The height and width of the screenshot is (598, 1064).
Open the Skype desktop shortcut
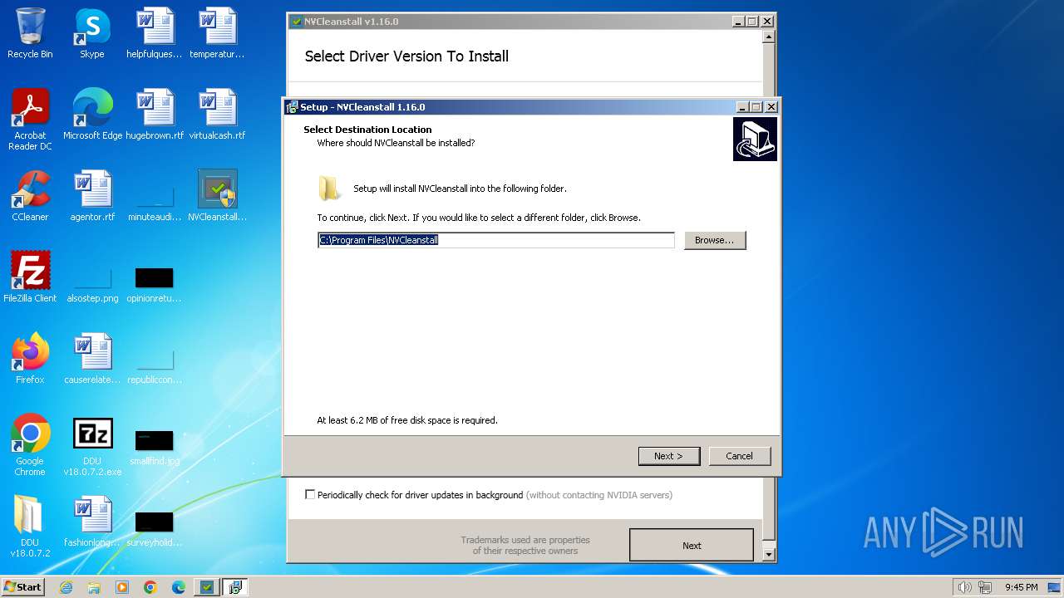[x=92, y=33]
